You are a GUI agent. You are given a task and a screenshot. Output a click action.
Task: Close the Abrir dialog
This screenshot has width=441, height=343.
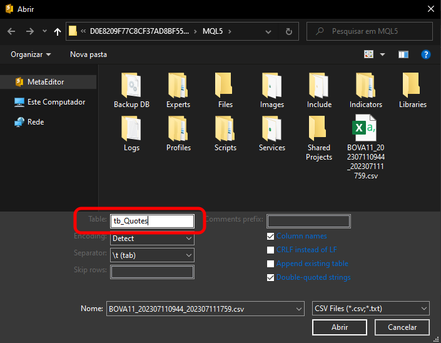(430, 9)
